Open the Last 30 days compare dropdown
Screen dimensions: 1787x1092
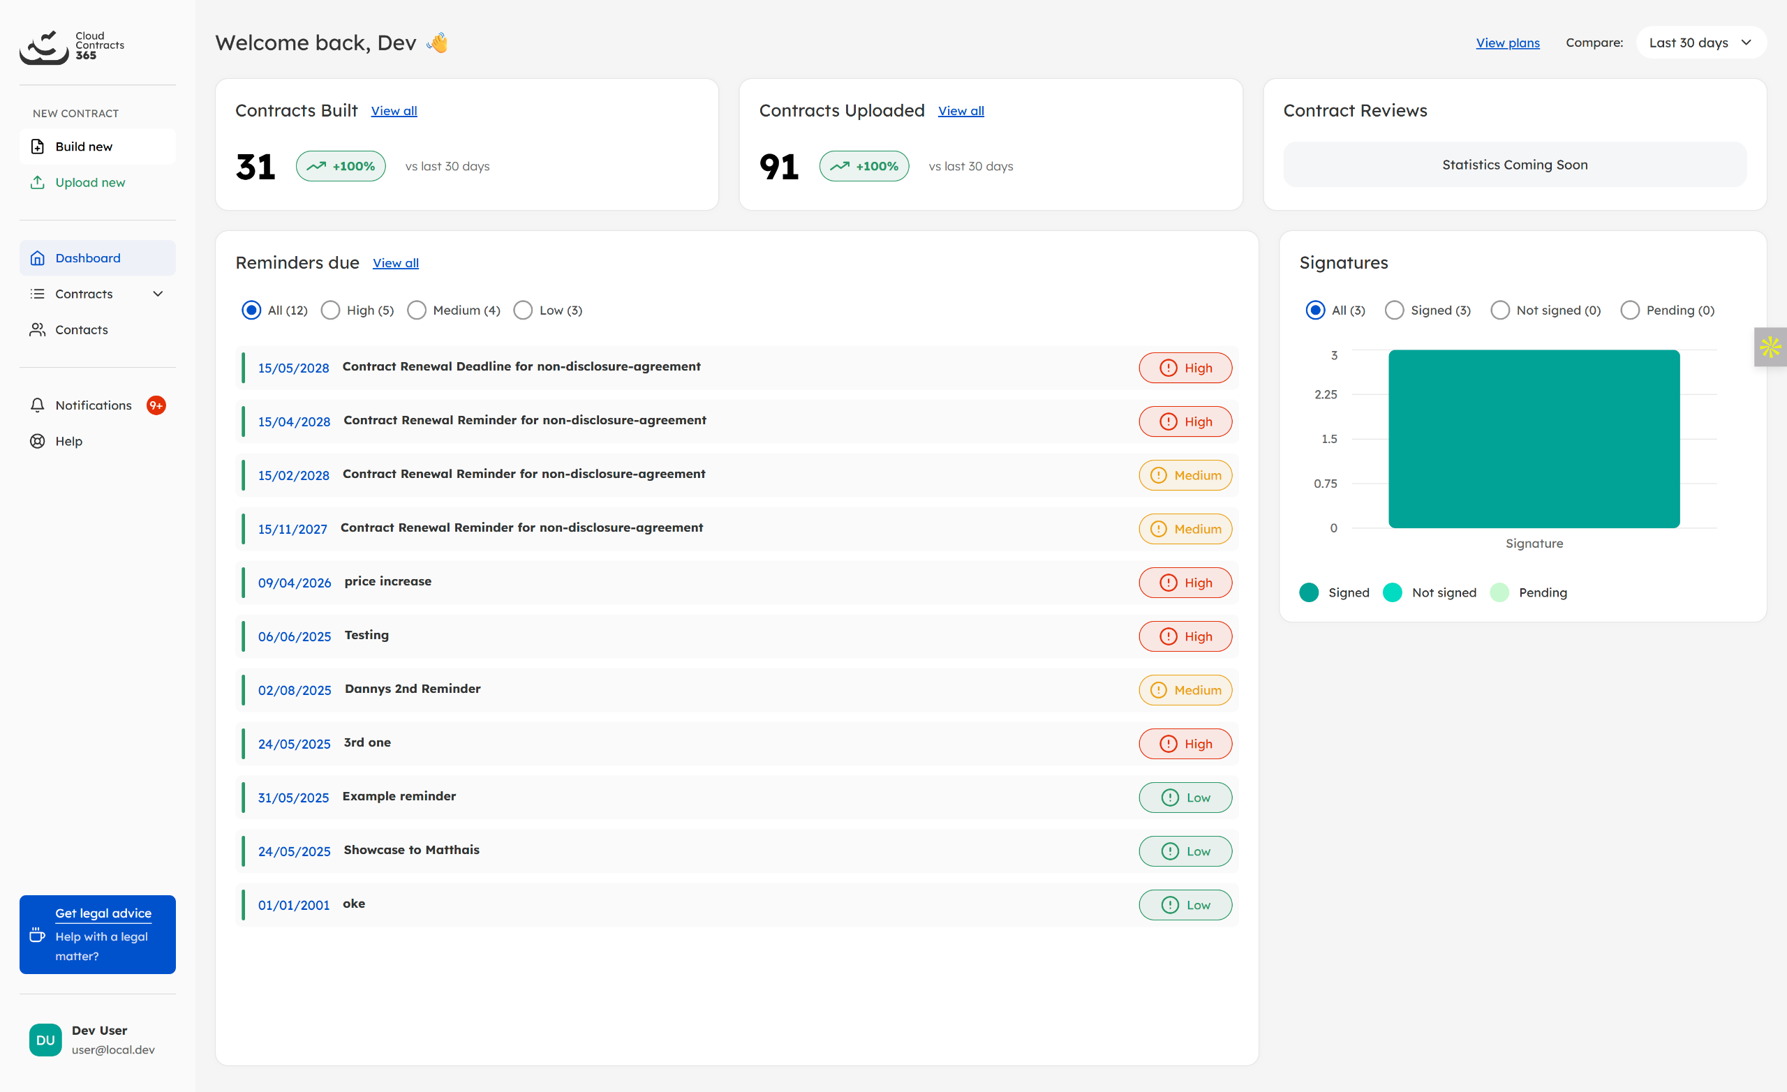(x=1700, y=43)
